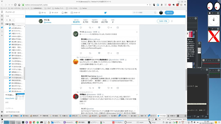Image resolution: width=221 pixels, height=124 pixels.
Task: Go to the browser home page
Action: pyautogui.click(x=19, y=5)
